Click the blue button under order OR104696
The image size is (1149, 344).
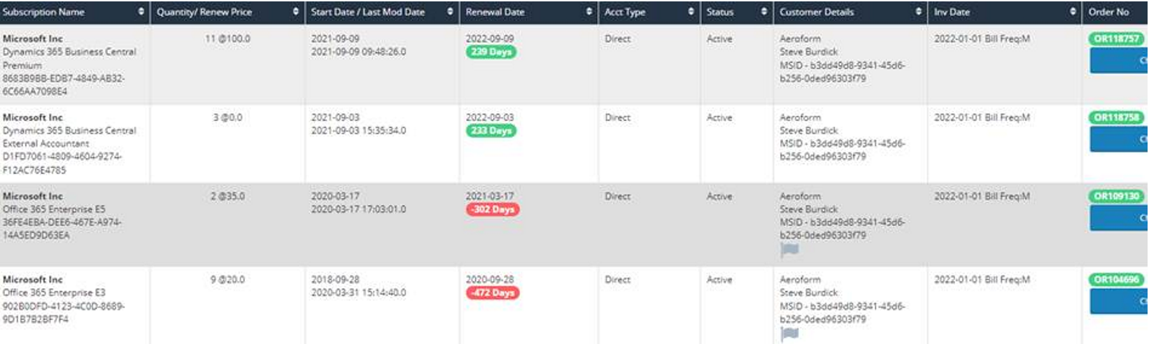pyautogui.click(x=1119, y=301)
